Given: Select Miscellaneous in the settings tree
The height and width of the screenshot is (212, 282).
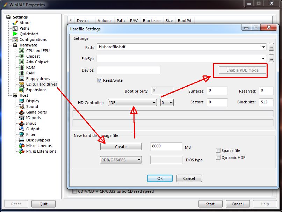Looking at the screenshot, I should pyautogui.click(x=39, y=146).
